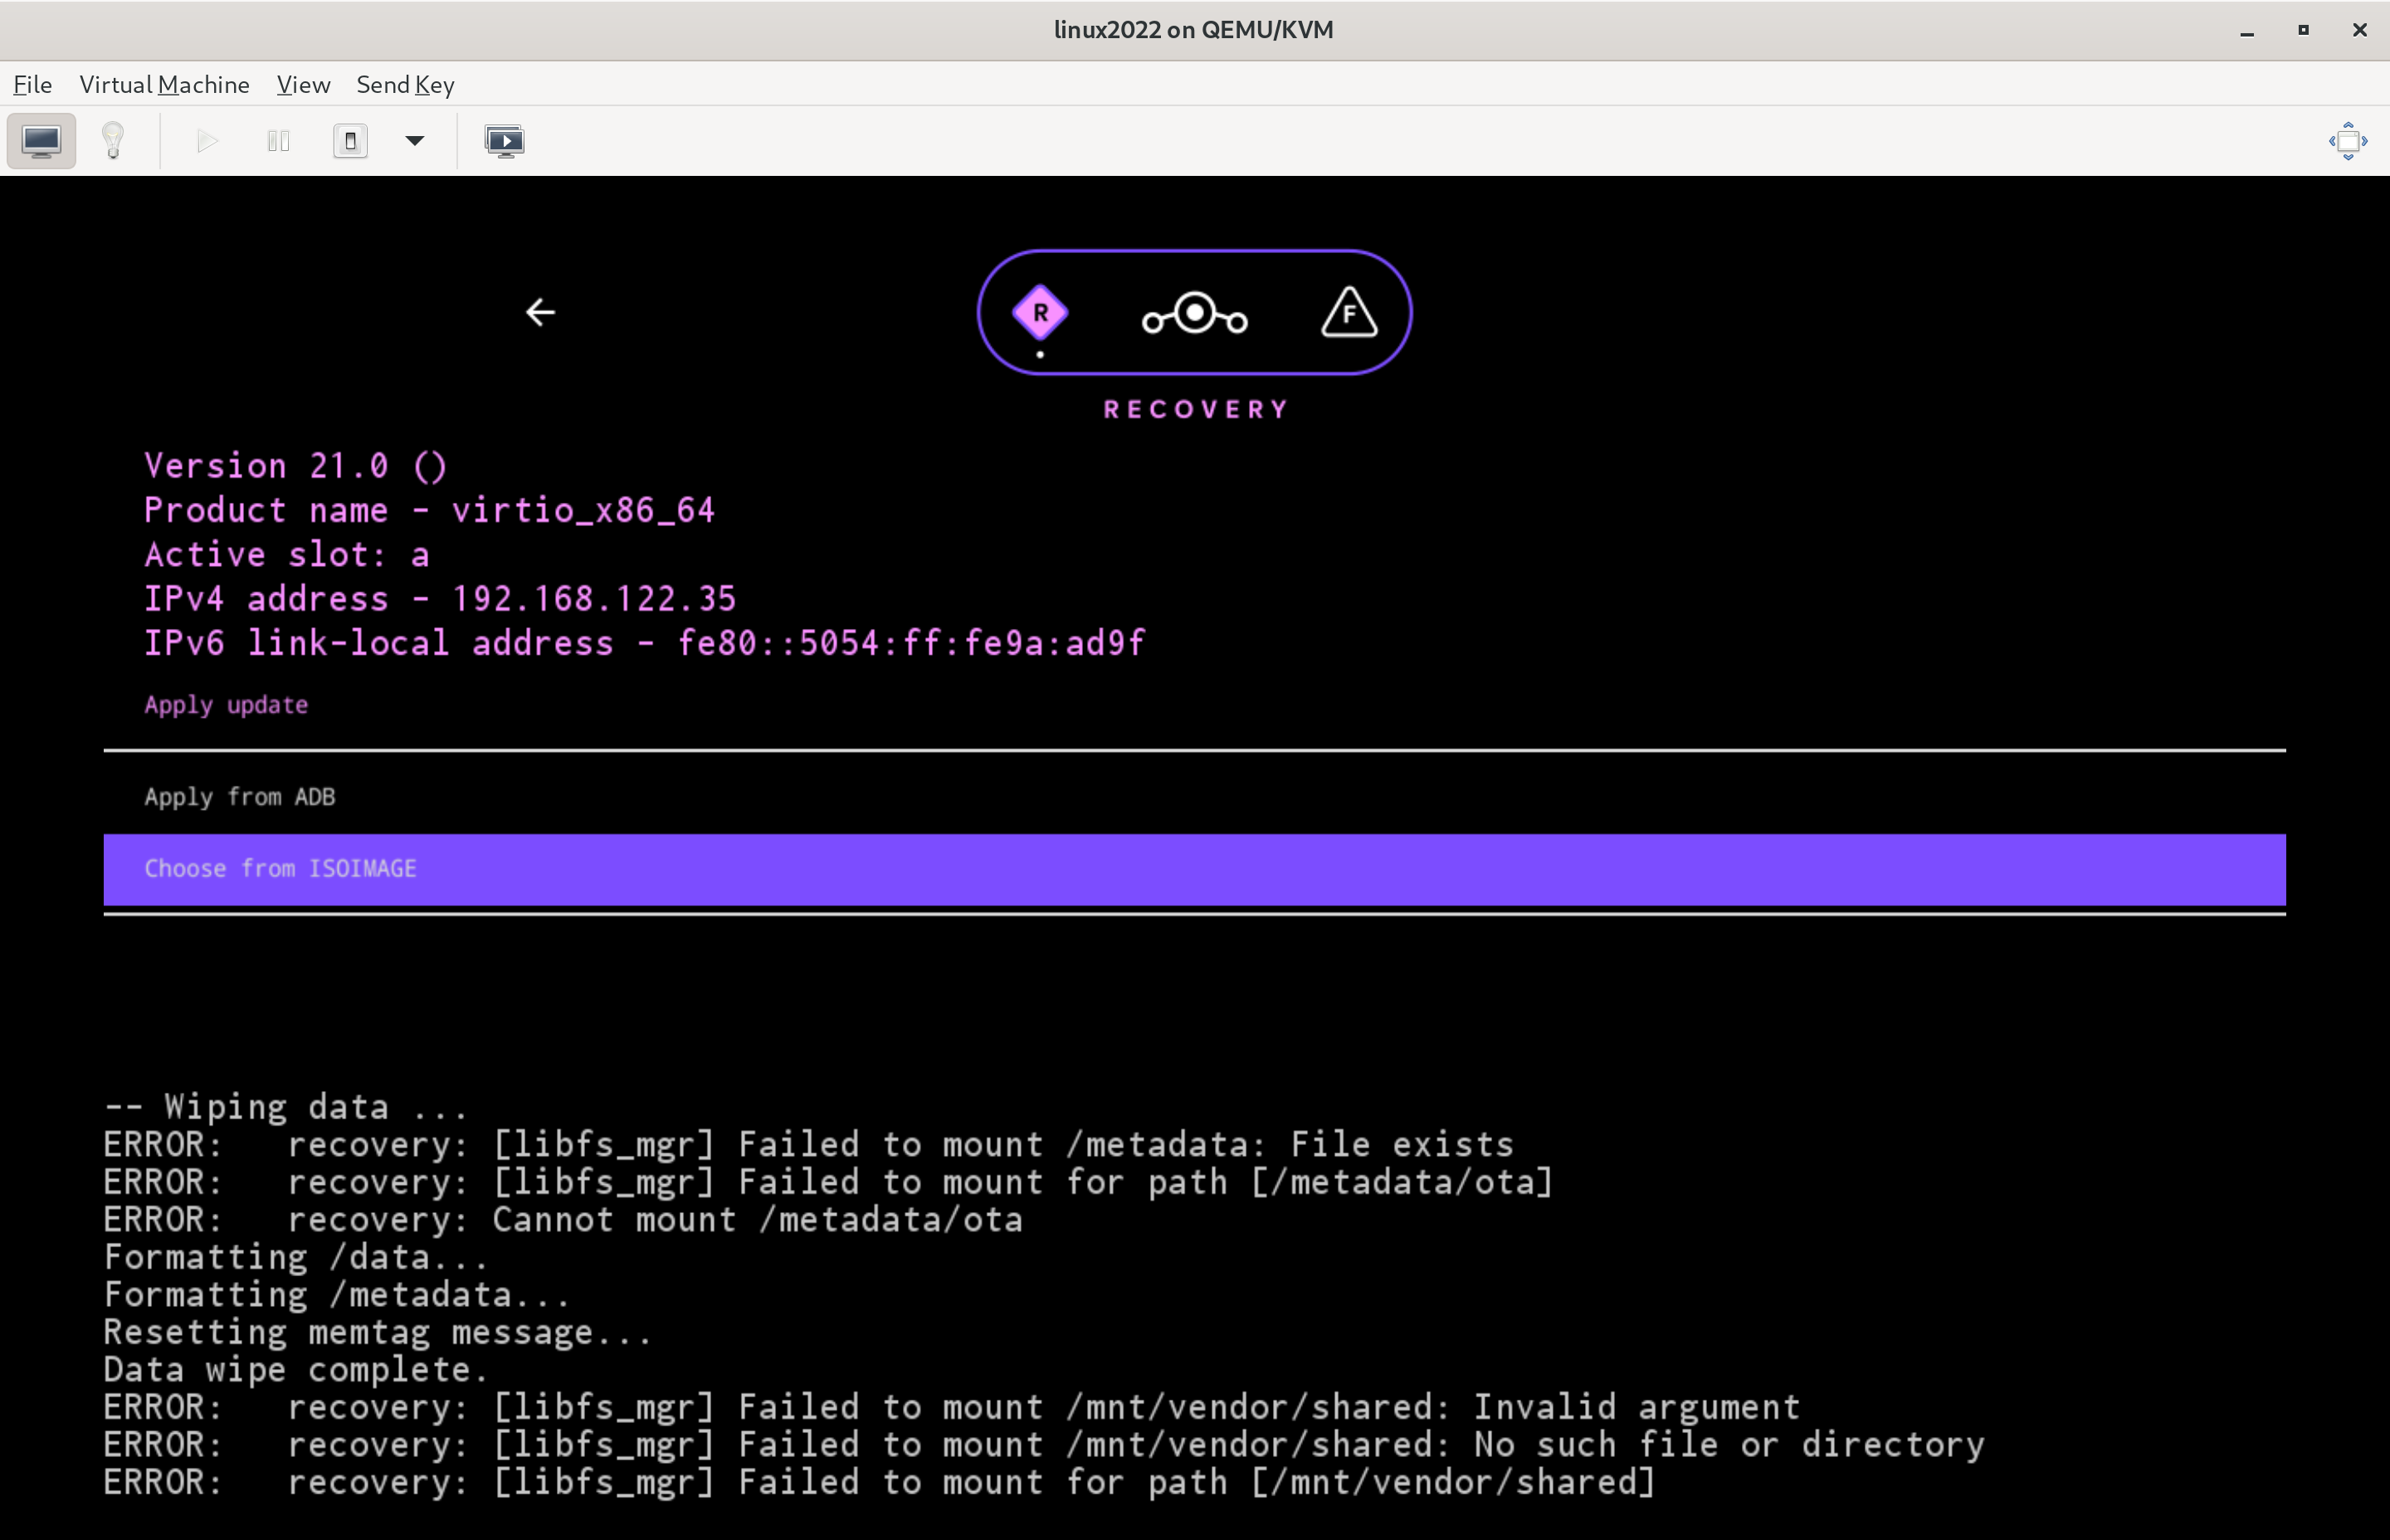Power on the virtual machine

[x=207, y=141]
